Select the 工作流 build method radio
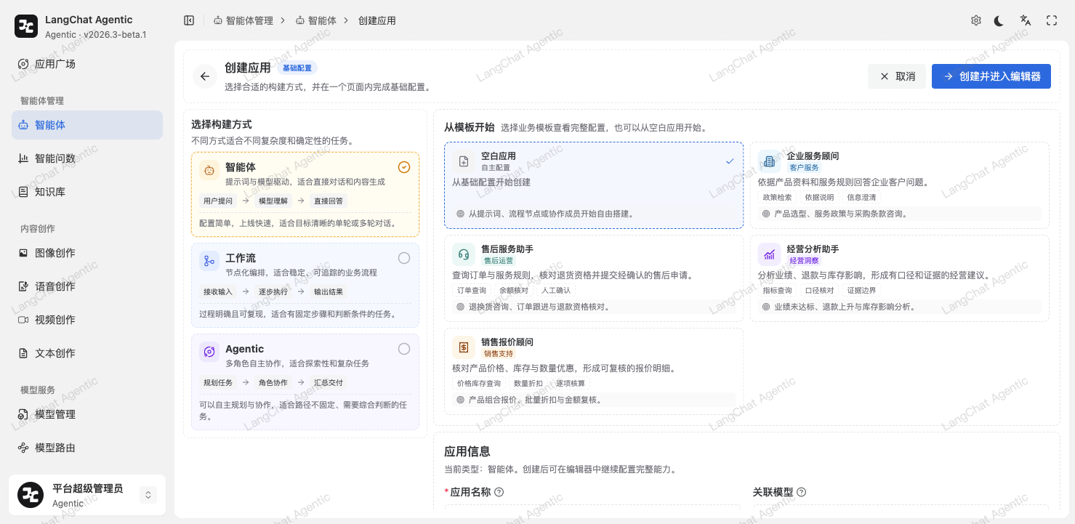Screen dimensions: 1075x524 (x=404, y=258)
